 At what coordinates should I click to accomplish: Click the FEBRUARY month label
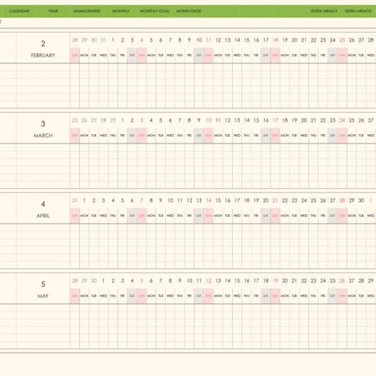click(43, 56)
